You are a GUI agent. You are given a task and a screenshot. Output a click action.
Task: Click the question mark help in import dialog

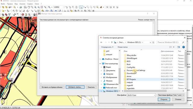pos(147,14)
